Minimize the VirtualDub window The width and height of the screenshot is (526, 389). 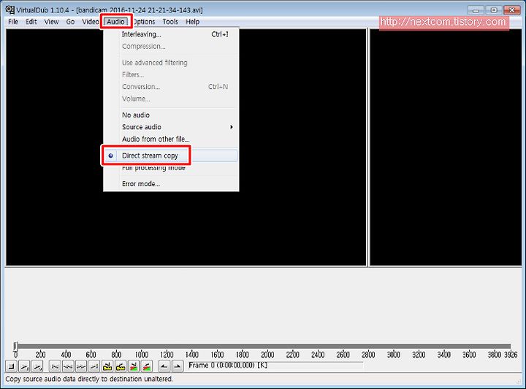[x=476, y=10]
